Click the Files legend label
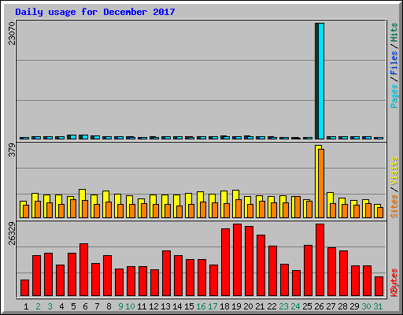 coord(394,63)
